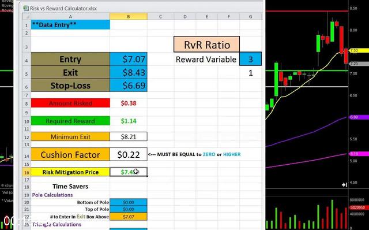Select column F header
This screenshot has height=230, width=369.
point(228,17)
